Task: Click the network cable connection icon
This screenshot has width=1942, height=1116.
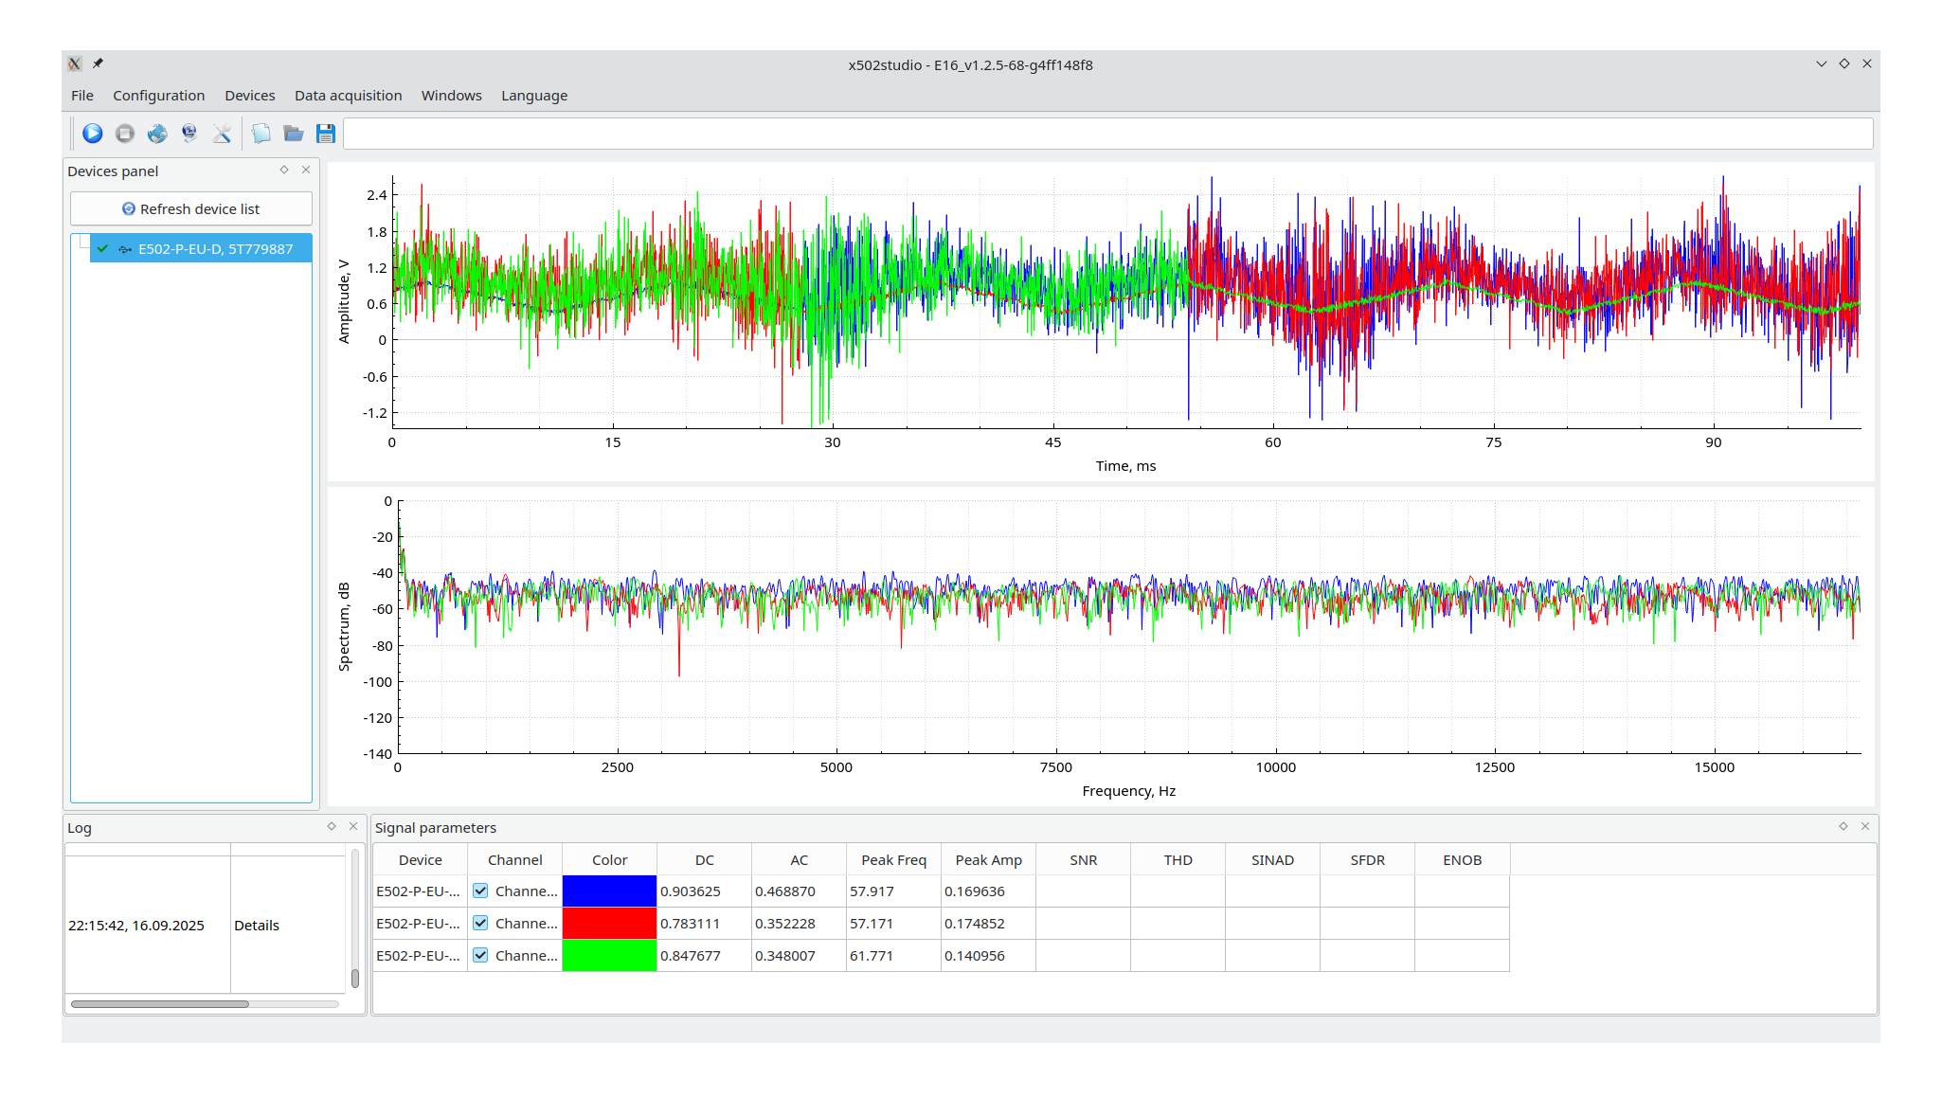Action: pos(189,134)
